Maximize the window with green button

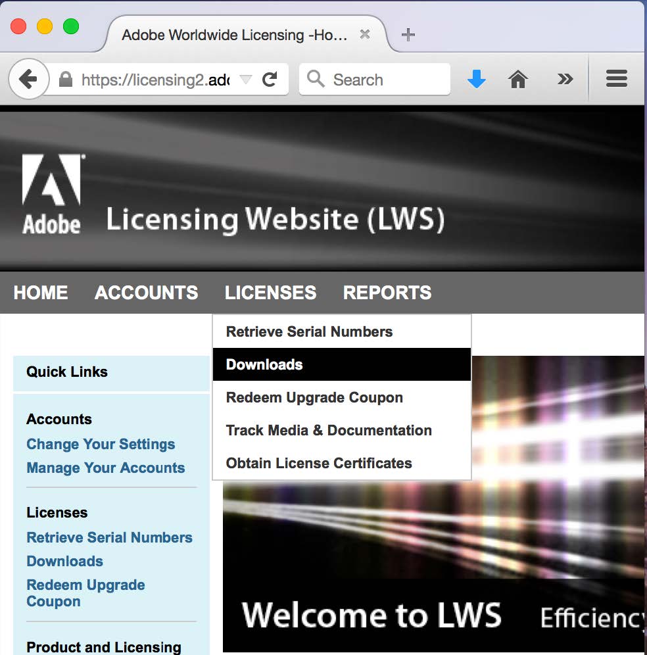click(71, 26)
